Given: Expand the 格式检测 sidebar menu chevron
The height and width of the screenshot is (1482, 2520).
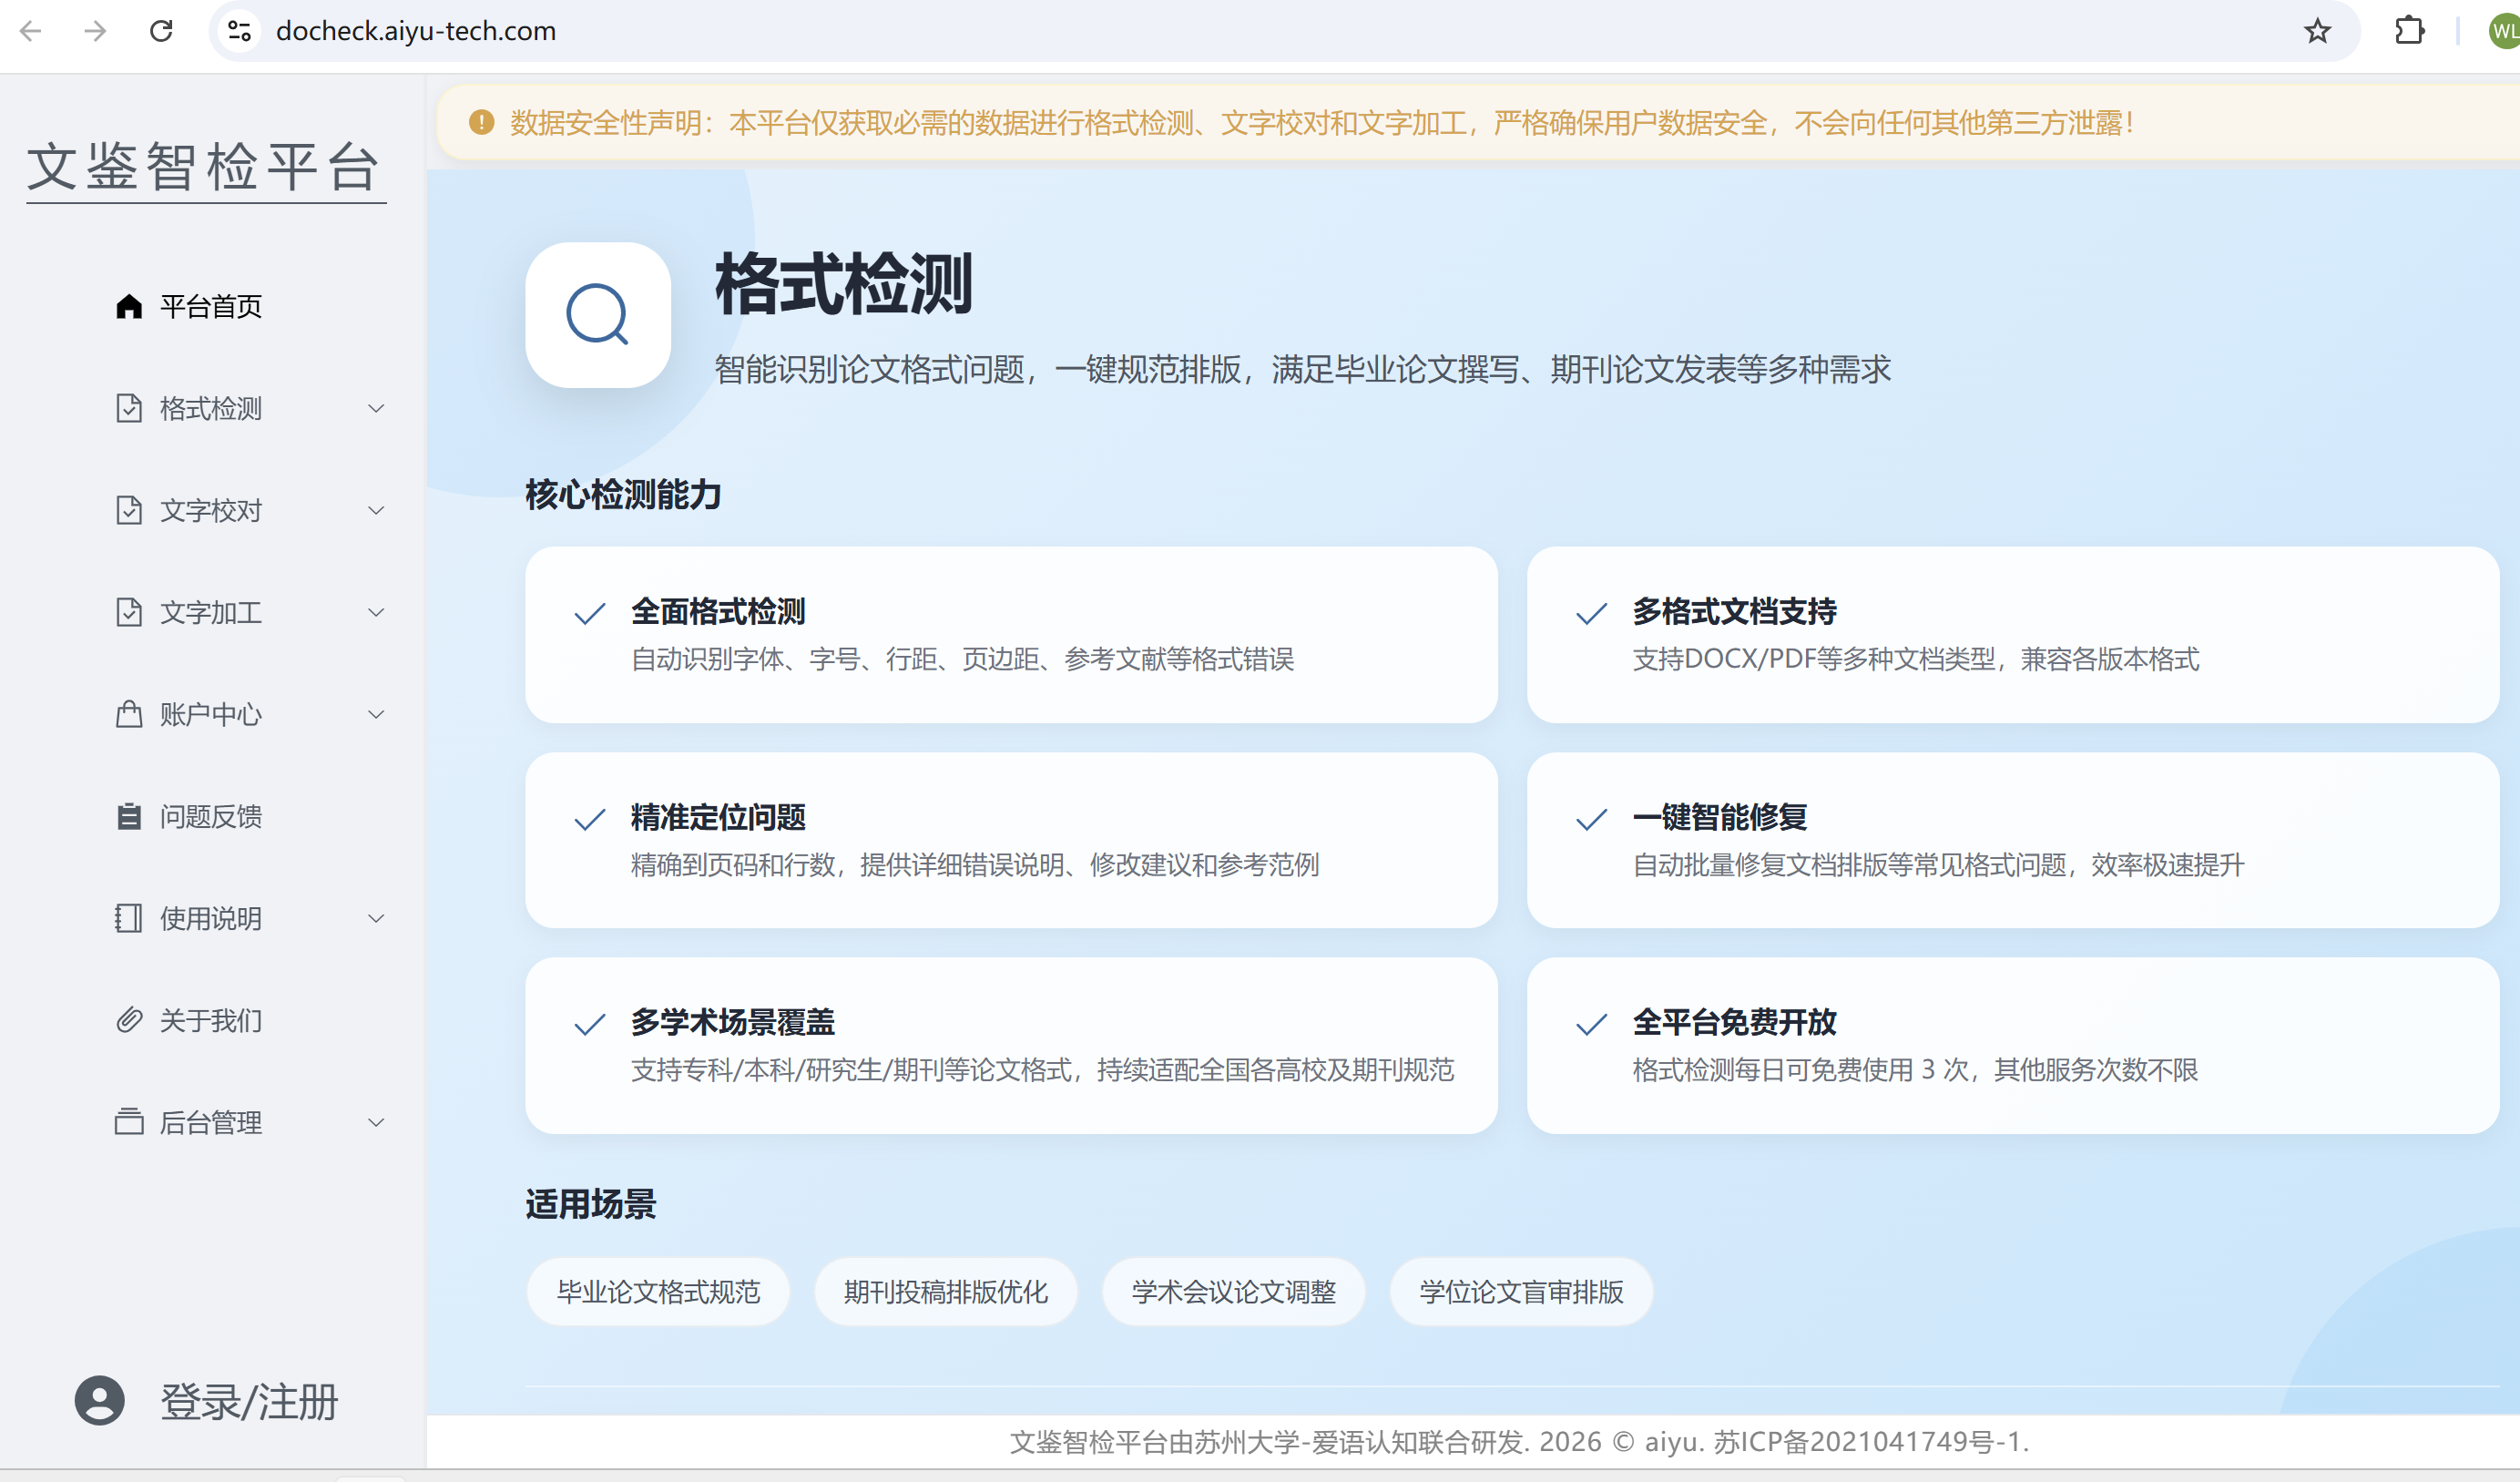Looking at the screenshot, I should 376,408.
